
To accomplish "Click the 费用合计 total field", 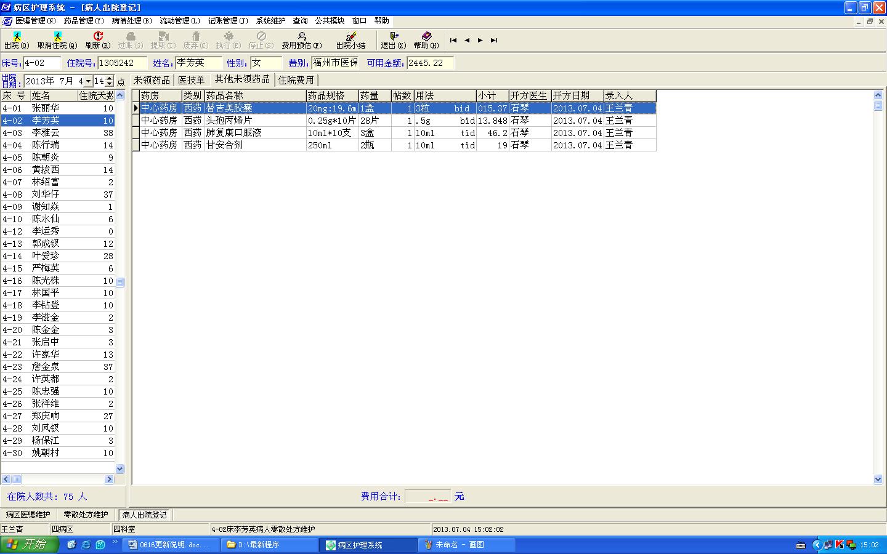I will point(427,497).
